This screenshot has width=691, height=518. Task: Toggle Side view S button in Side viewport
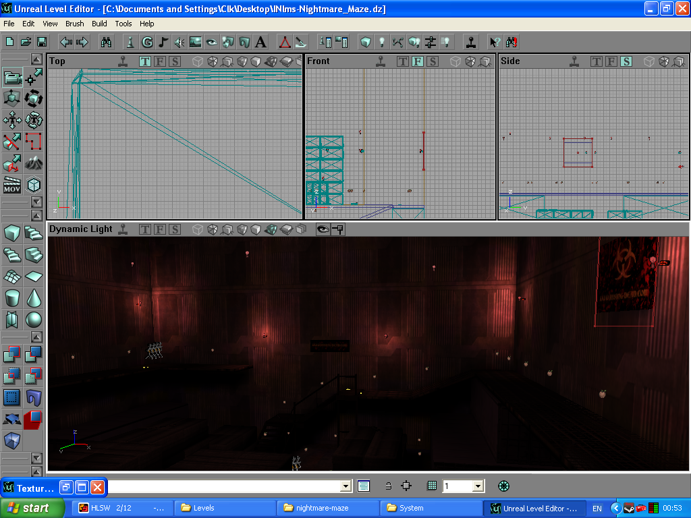point(626,61)
